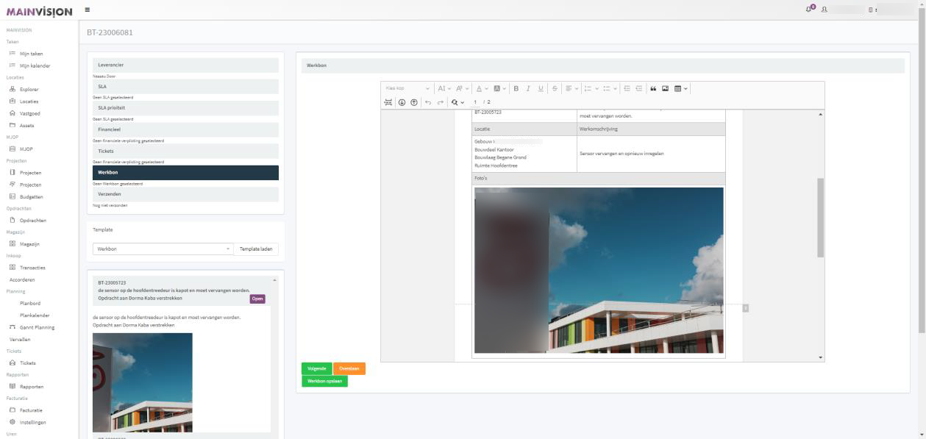
Task: Toggle the hamburger sidebar menu
Action: pyautogui.click(x=87, y=10)
